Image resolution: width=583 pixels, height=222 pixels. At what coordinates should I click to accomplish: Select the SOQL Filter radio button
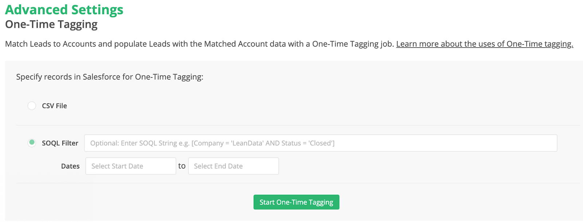pos(32,143)
